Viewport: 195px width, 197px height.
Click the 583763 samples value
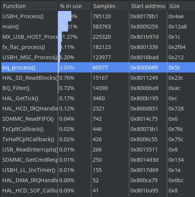tap(102, 27)
